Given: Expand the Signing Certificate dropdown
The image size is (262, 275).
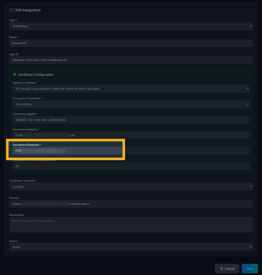Looking at the screenshot, I should pyautogui.click(x=131, y=88).
